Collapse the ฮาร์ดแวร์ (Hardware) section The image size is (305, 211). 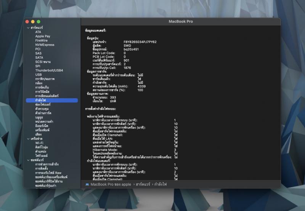28,28
